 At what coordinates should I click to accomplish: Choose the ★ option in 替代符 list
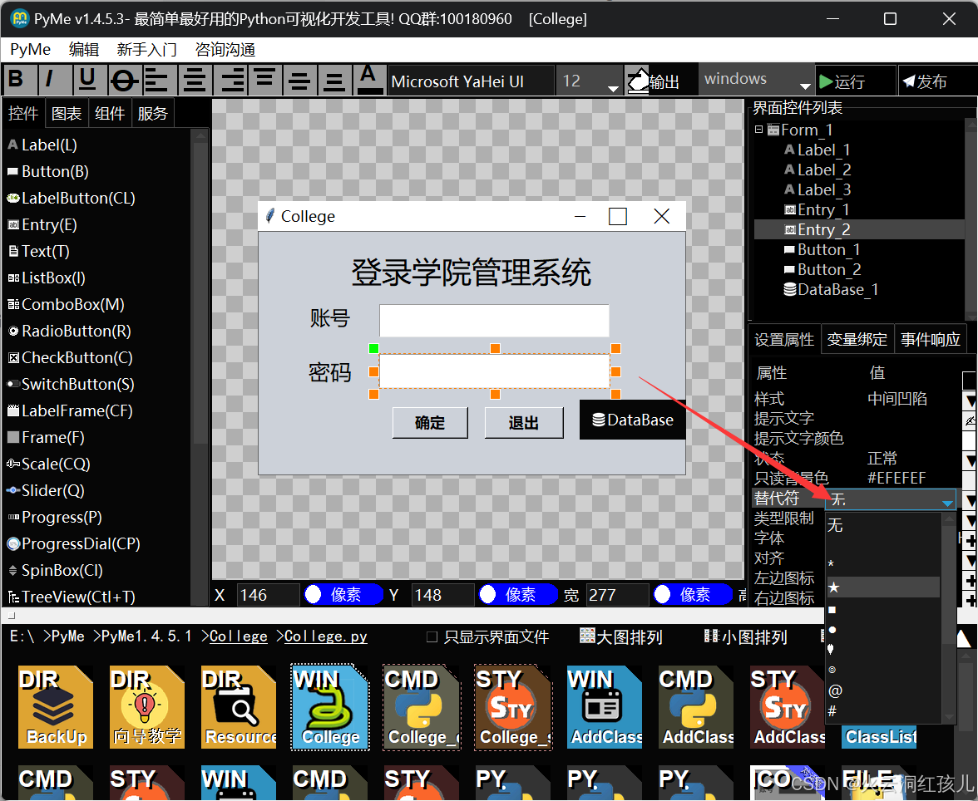pos(883,587)
